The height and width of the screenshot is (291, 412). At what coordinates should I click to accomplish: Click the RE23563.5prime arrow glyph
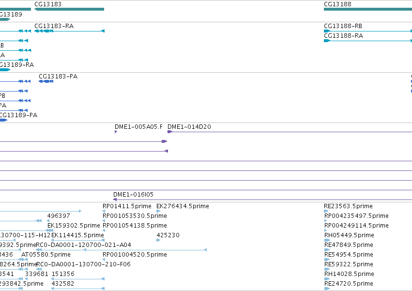(326, 211)
